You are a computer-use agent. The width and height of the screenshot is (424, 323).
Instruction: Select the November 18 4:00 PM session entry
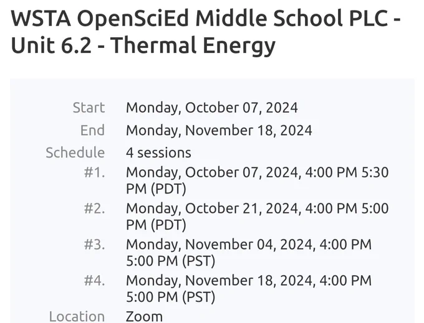coord(249,289)
